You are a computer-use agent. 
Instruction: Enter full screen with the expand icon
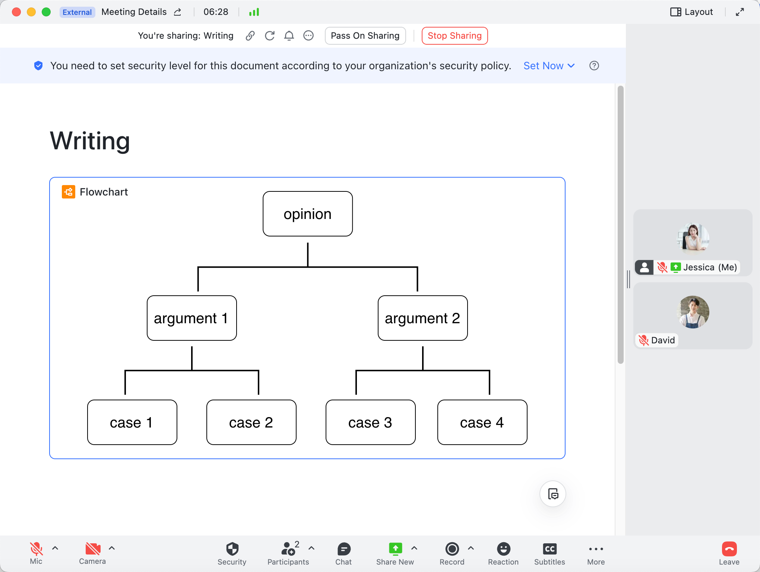740,12
